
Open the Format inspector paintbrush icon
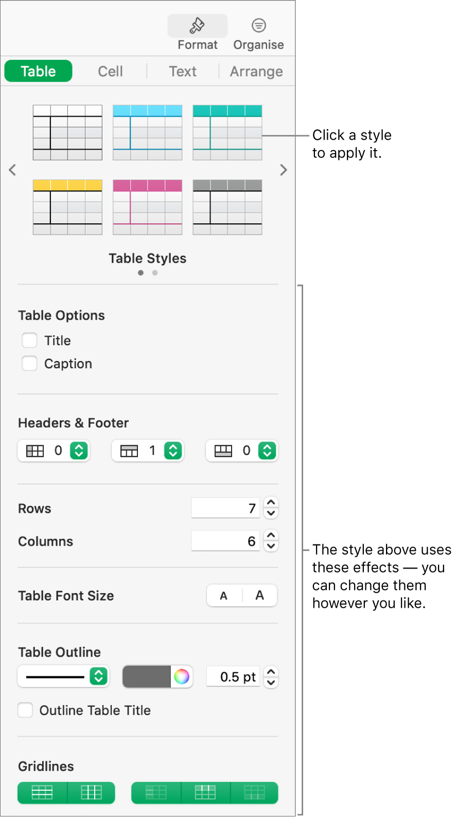(198, 26)
